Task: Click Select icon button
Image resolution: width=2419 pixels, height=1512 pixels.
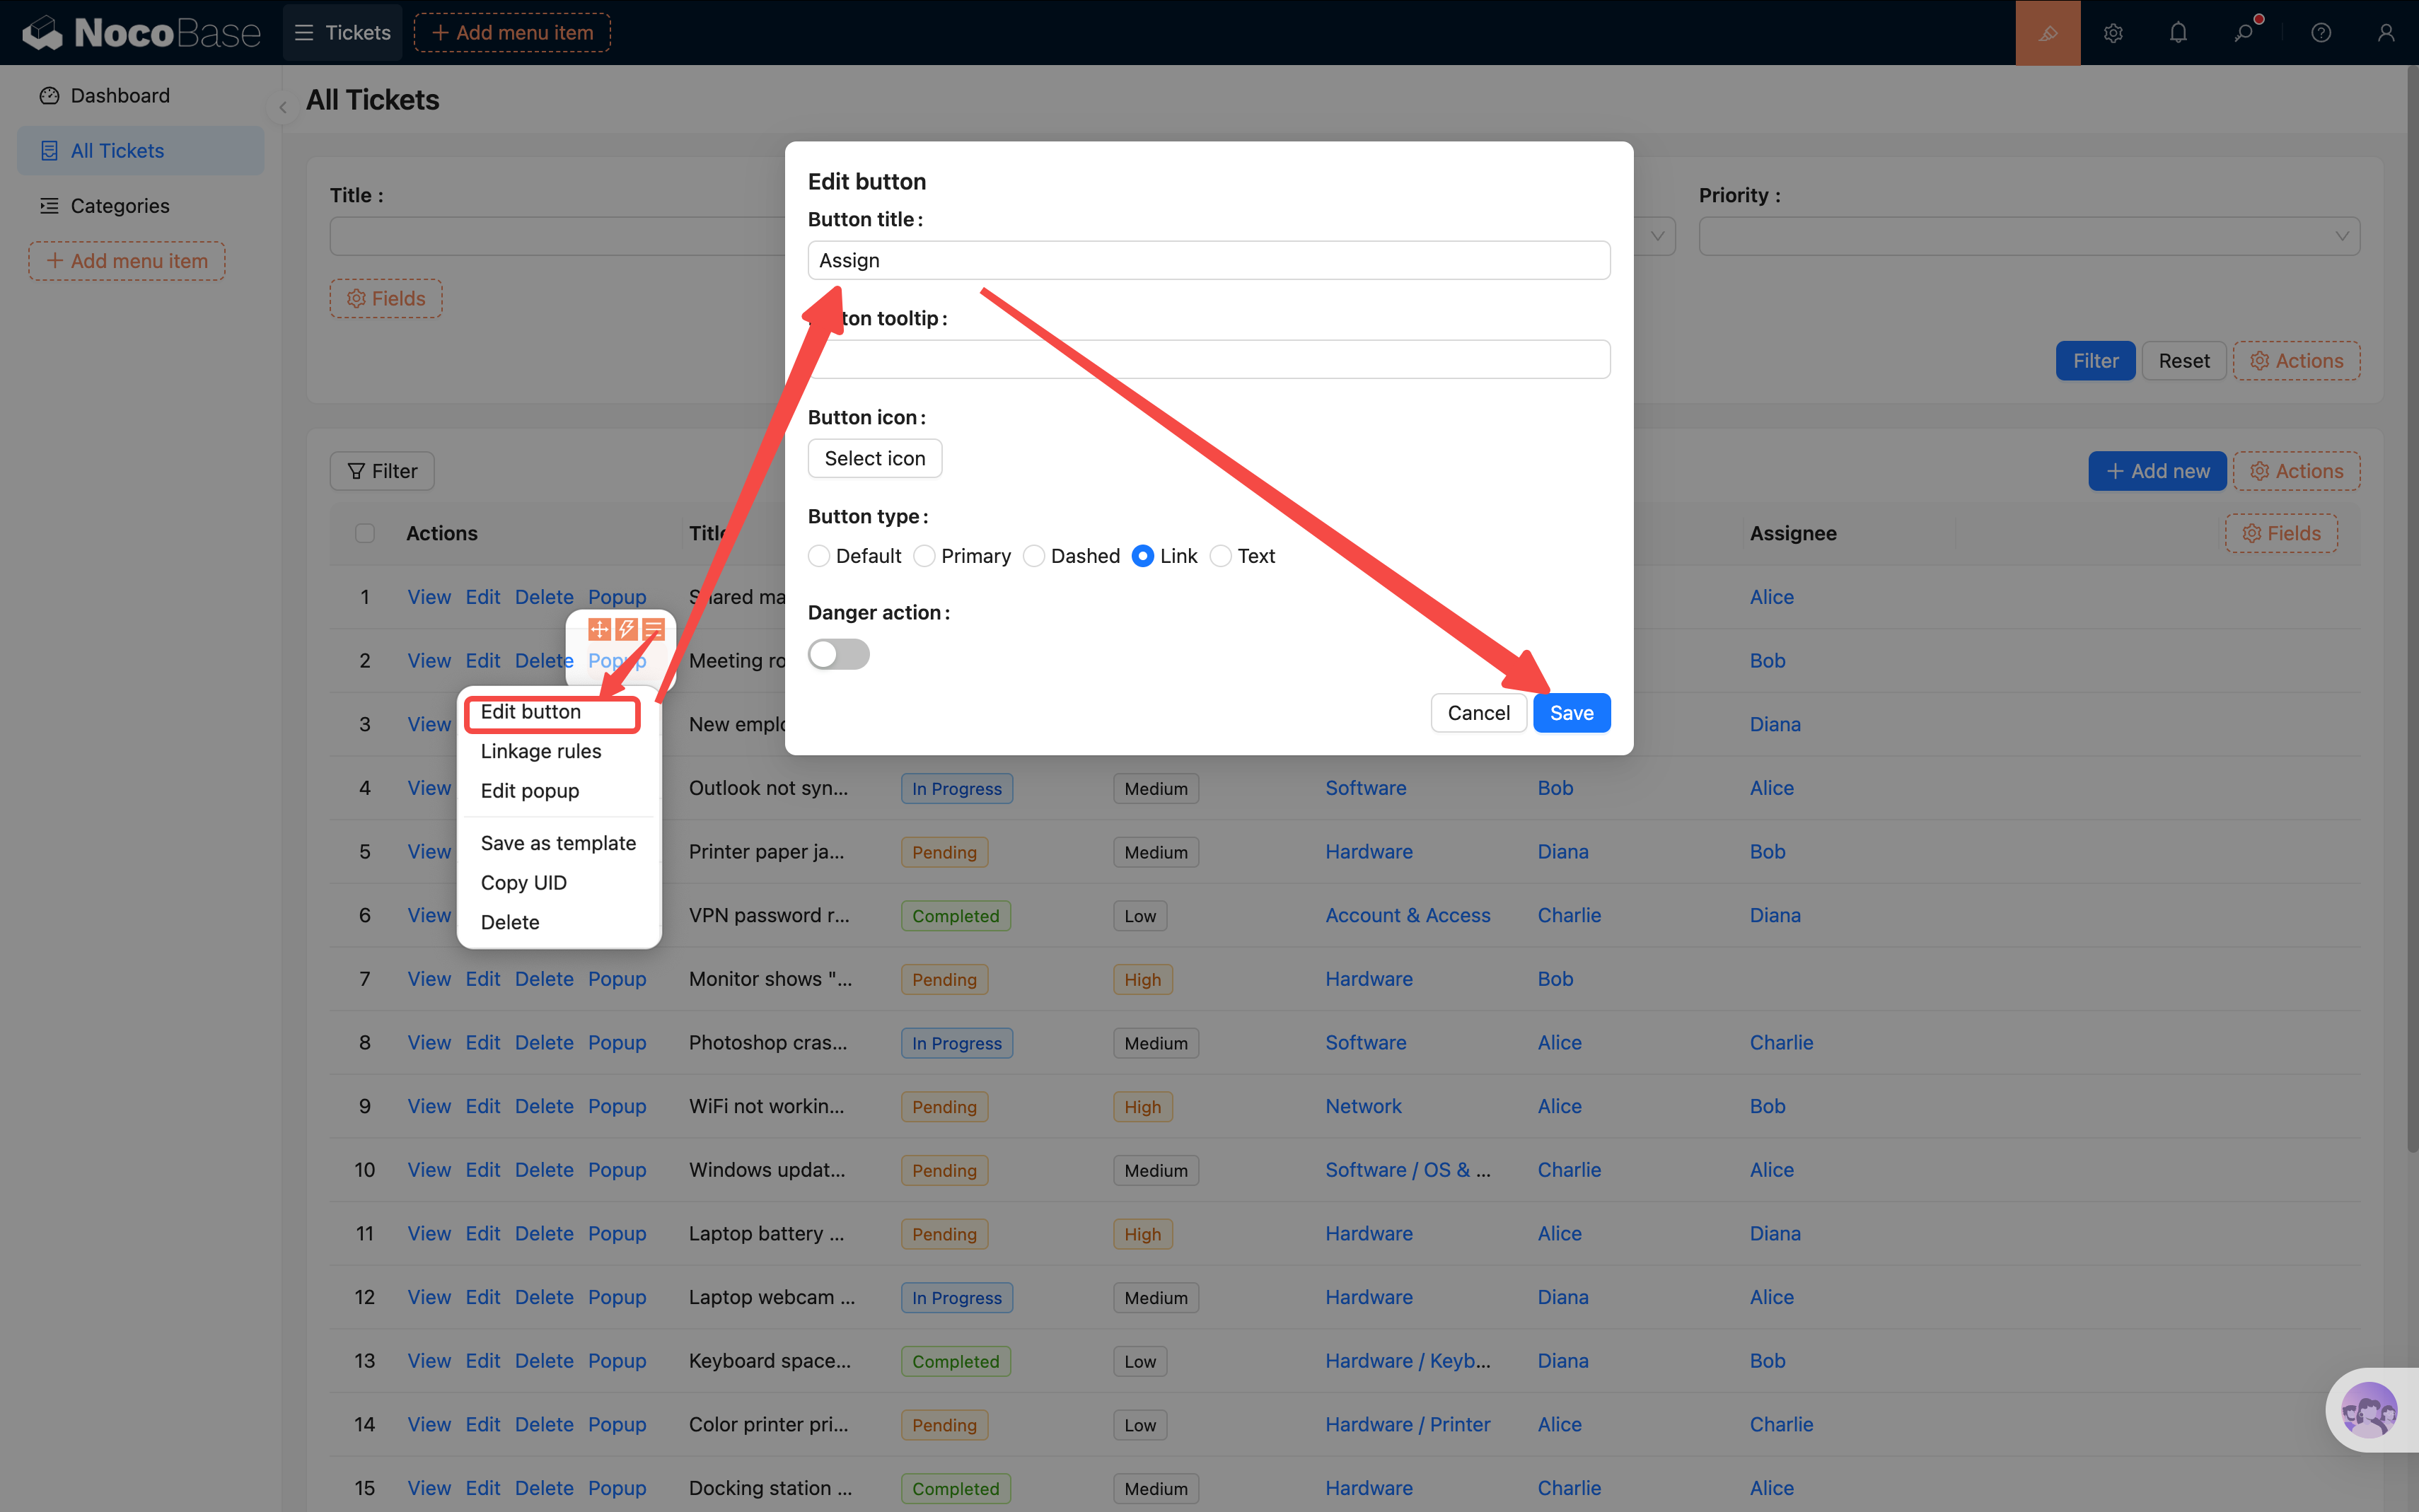Action: click(874, 459)
